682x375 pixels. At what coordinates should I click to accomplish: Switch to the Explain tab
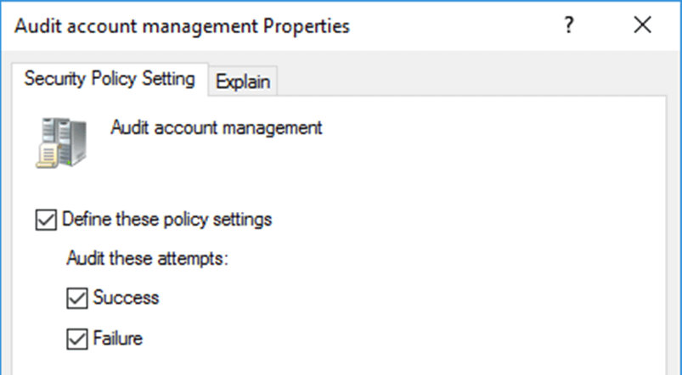point(243,81)
